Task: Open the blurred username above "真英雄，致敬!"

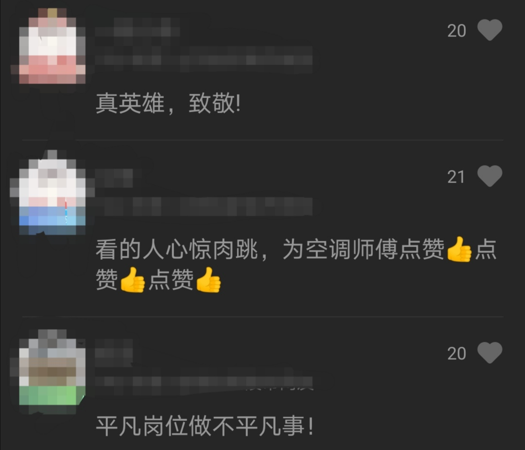Action: click(138, 27)
